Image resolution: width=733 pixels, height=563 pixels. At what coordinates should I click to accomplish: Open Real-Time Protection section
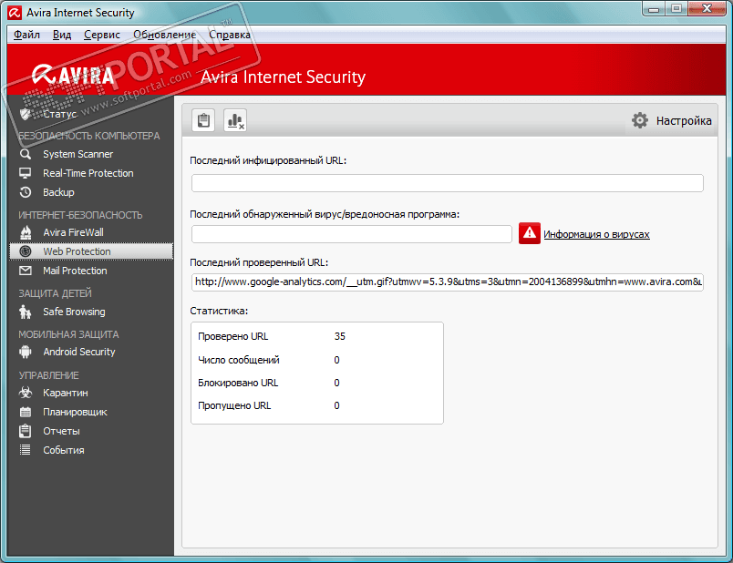(88, 173)
